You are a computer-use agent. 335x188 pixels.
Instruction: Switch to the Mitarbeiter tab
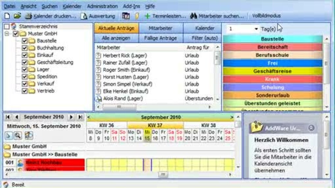click(x=160, y=28)
